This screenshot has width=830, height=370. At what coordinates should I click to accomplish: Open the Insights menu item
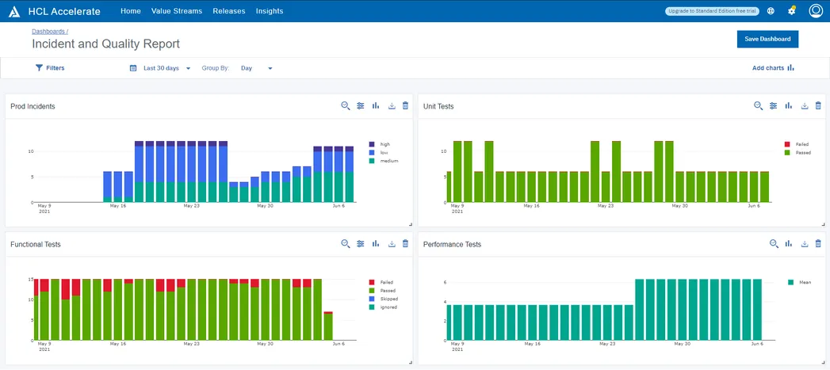[270, 11]
